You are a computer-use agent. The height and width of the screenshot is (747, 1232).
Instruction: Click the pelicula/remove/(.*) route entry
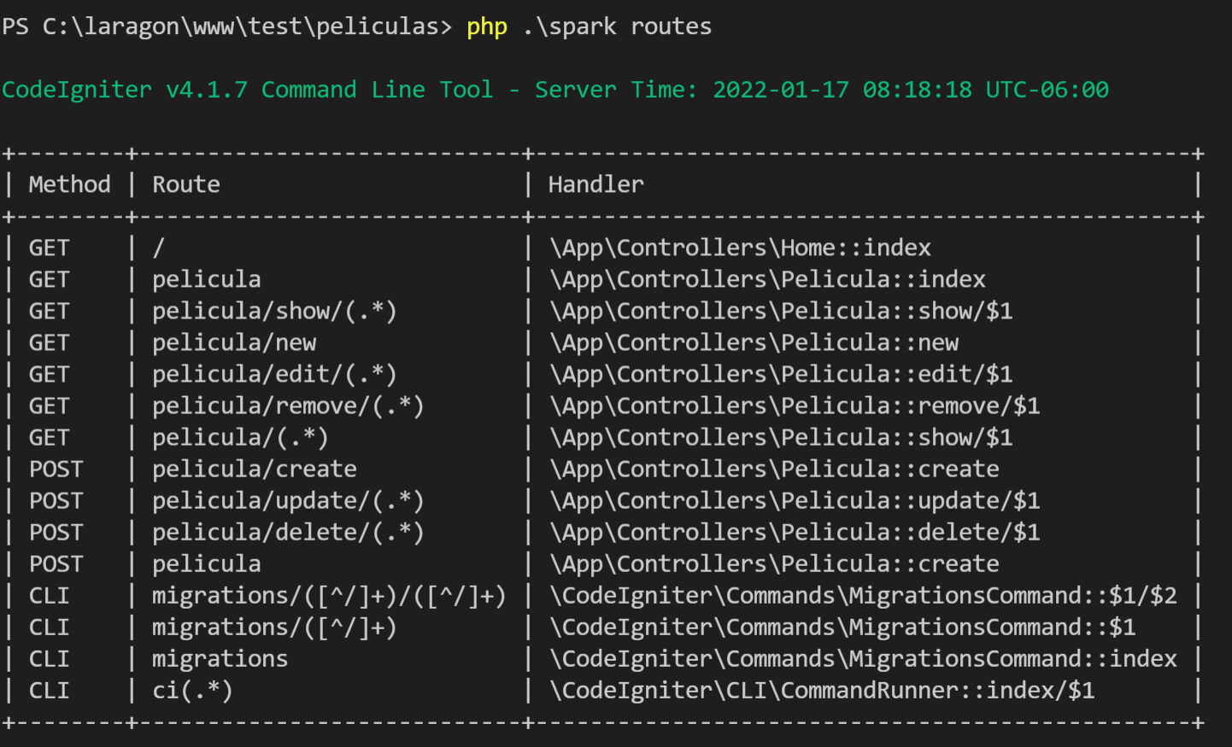(288, 406)
